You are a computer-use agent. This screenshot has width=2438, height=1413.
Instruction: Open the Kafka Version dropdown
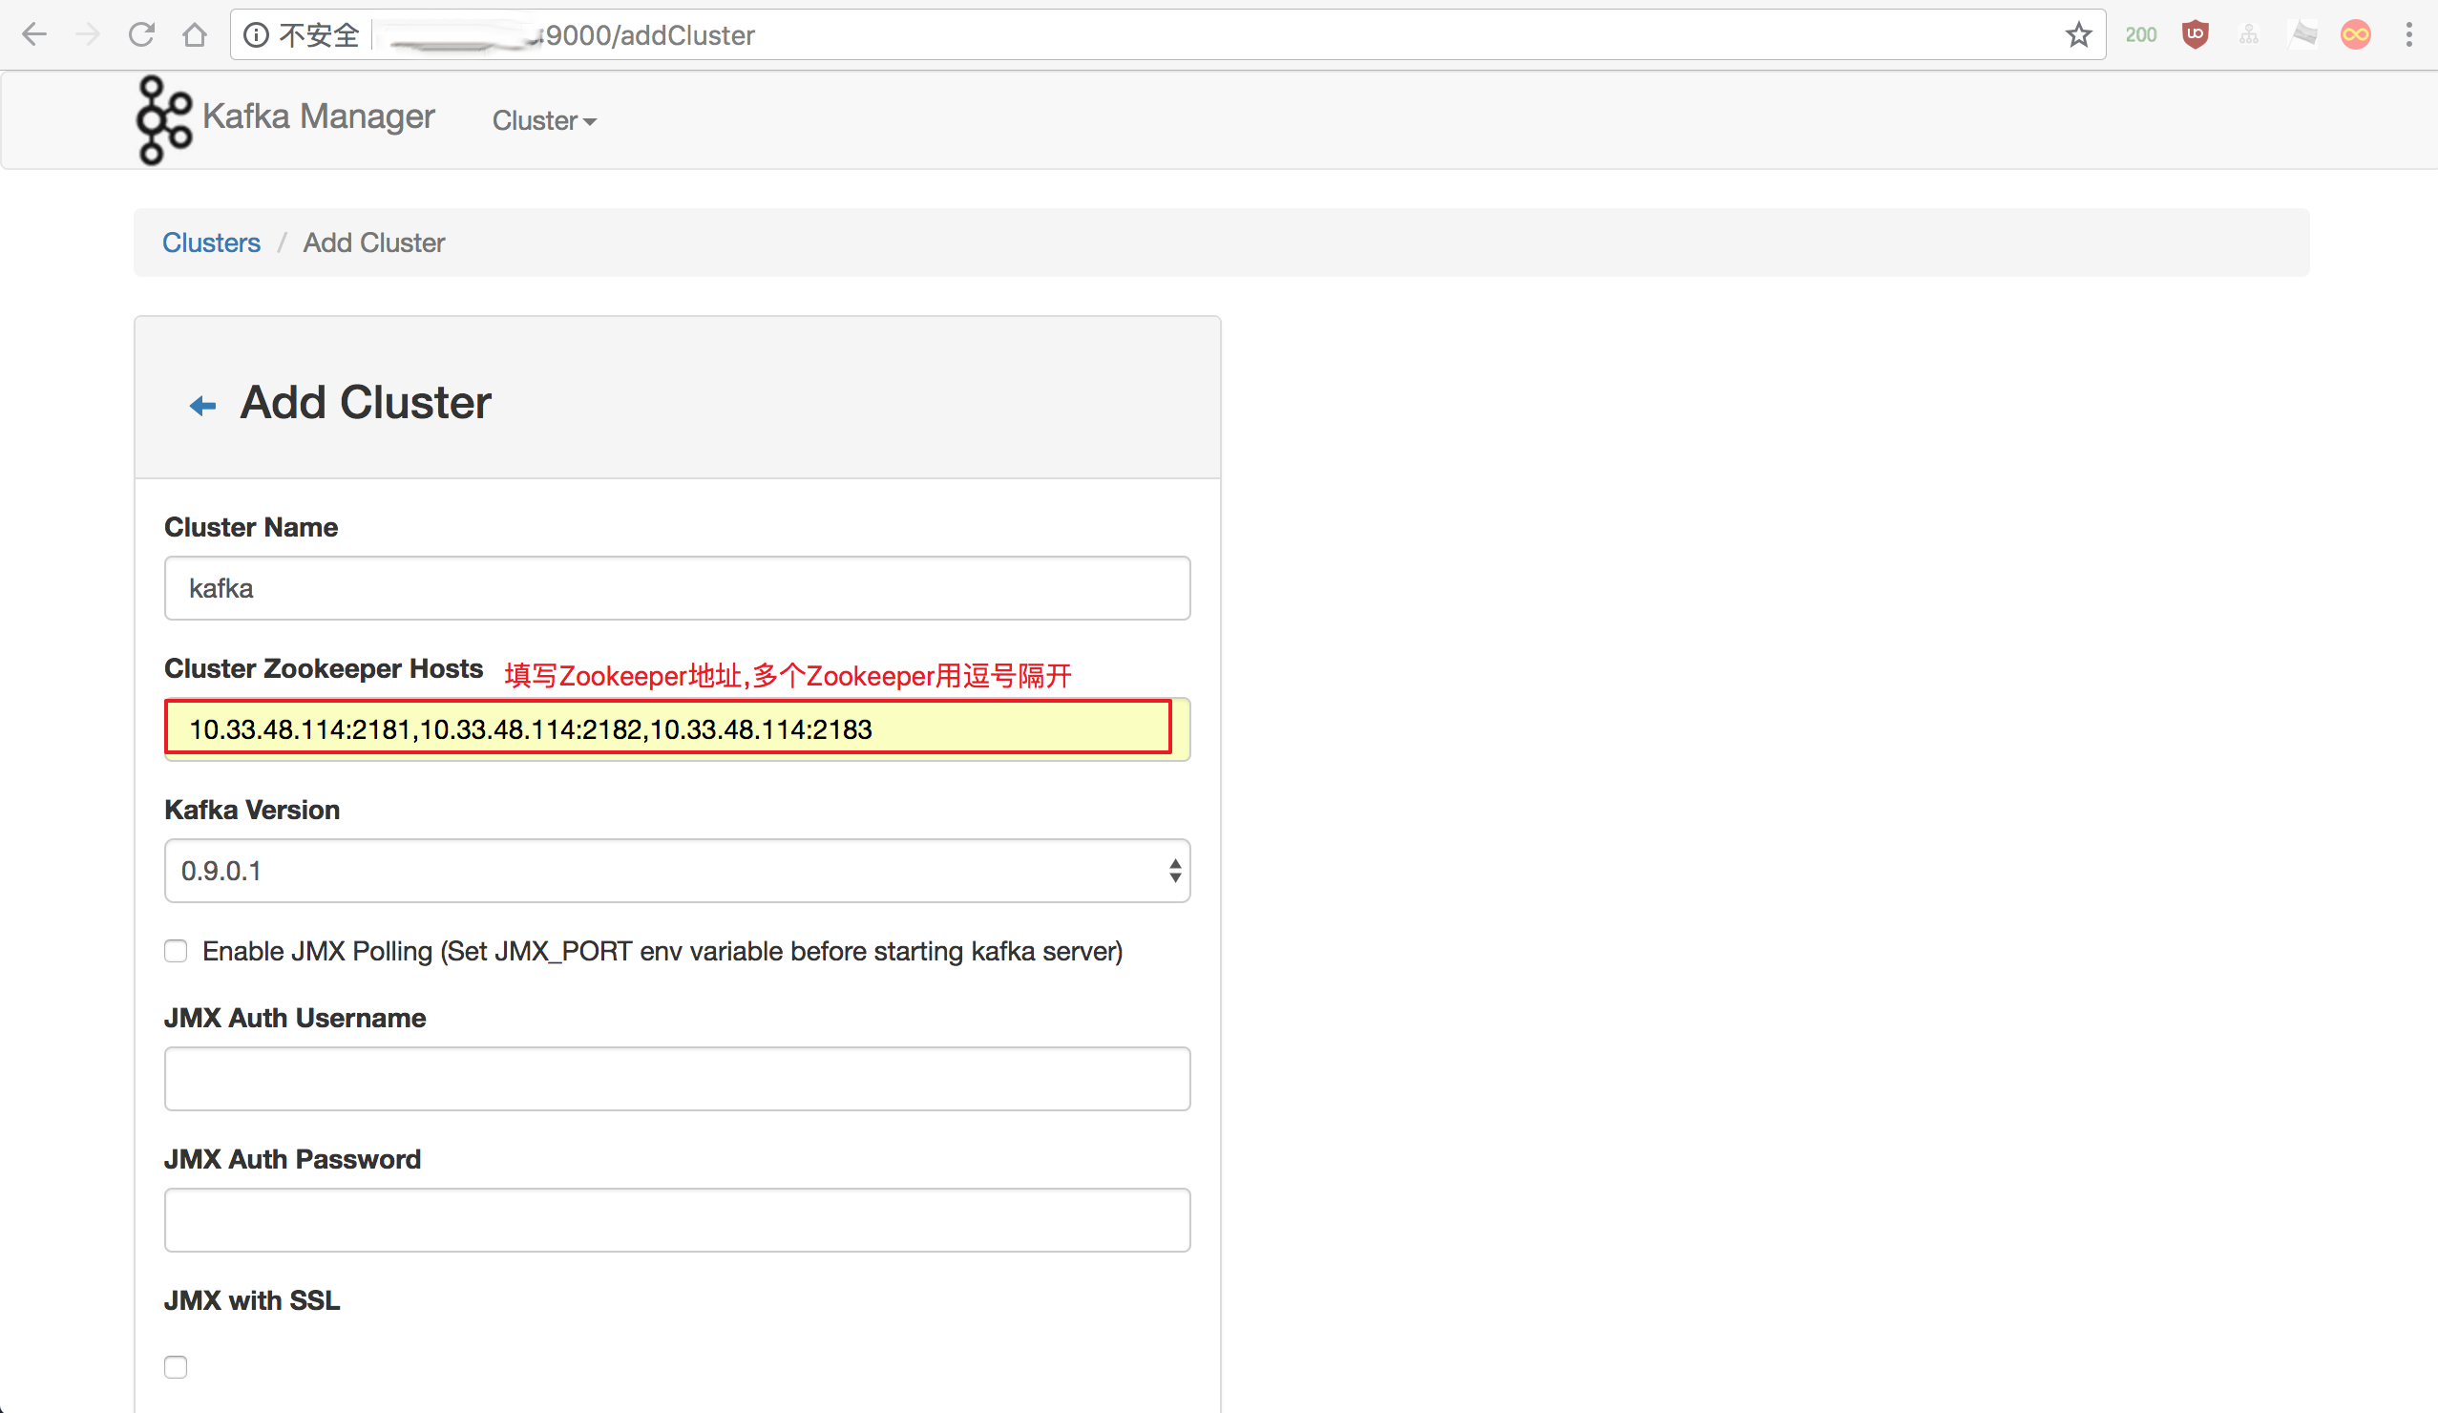676,870
